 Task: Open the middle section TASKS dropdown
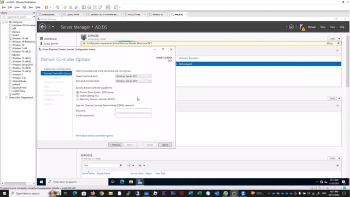click(x=334, y=99)
